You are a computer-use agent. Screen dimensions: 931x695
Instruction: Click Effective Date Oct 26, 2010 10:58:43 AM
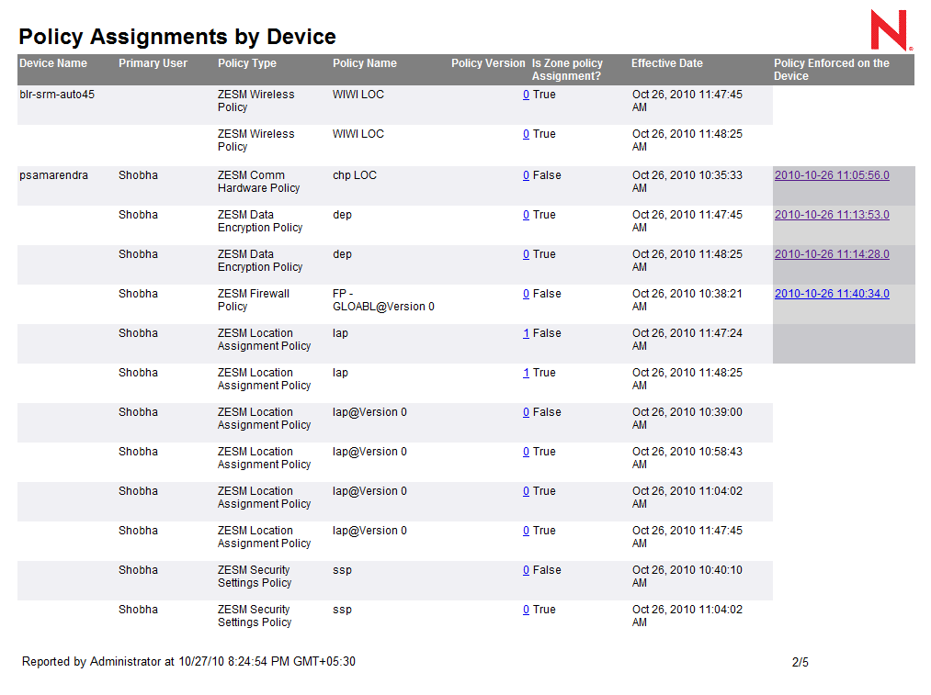pos(687,458)
